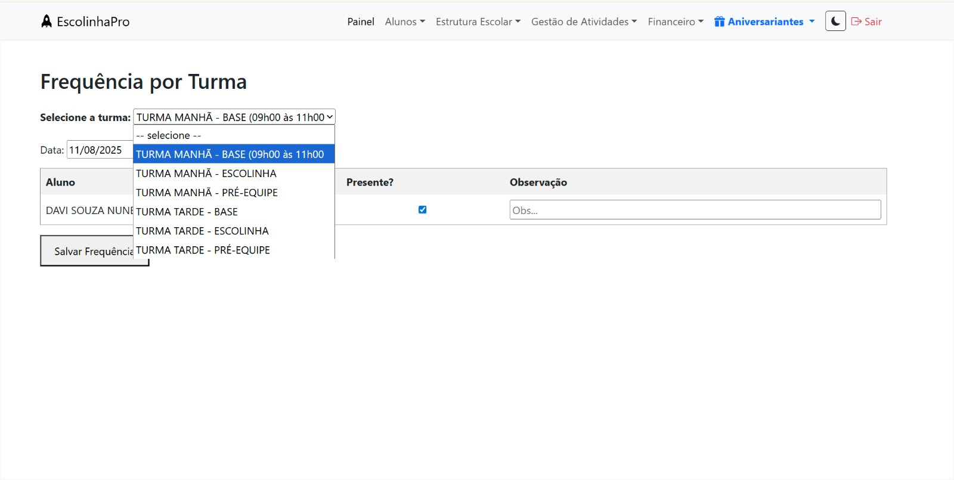Click the Observação text field

click(x=695, y=210)
